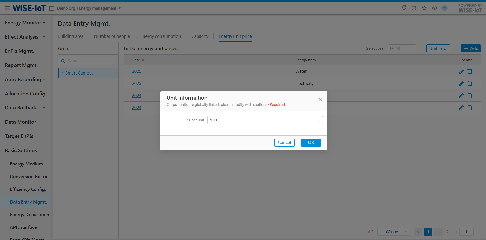The image size is (486, 240).
Task: Open the 10/page size dropdown
Action: (393, 232)
